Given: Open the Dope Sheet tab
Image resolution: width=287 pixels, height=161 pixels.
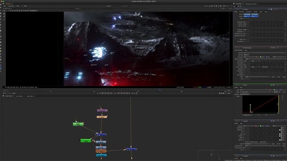Looking at the screenshot, I should 30,96.
